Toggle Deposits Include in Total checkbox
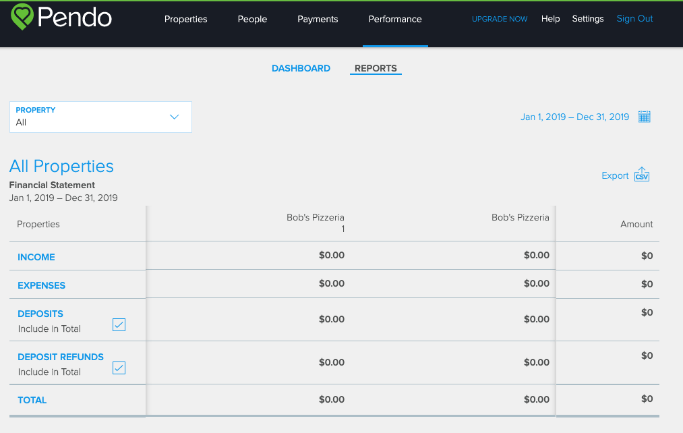The height and width of the screenshot is (433, 683). tap(119, 324)
